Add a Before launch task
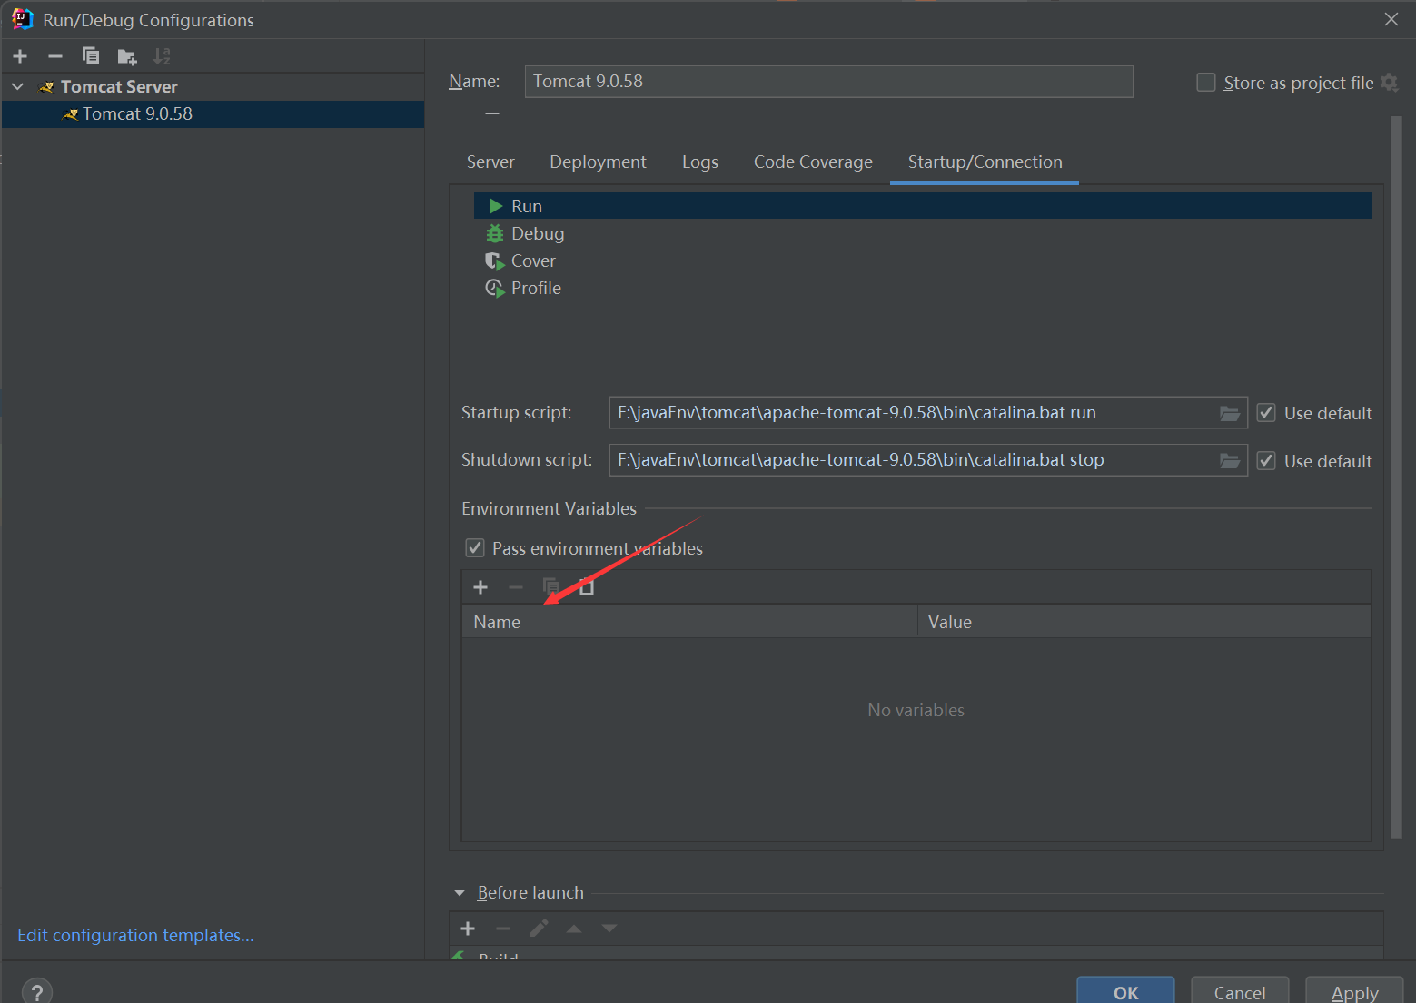 point(468,929)
